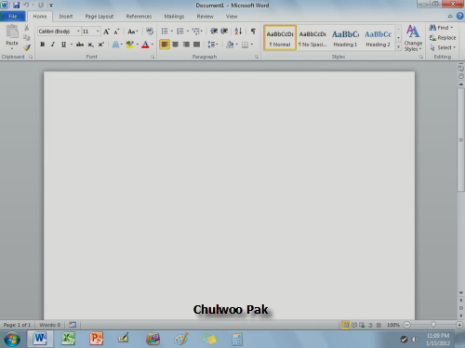Select the Cut scissors icon
The image size is (465, 348).
(x=27, y=28)
